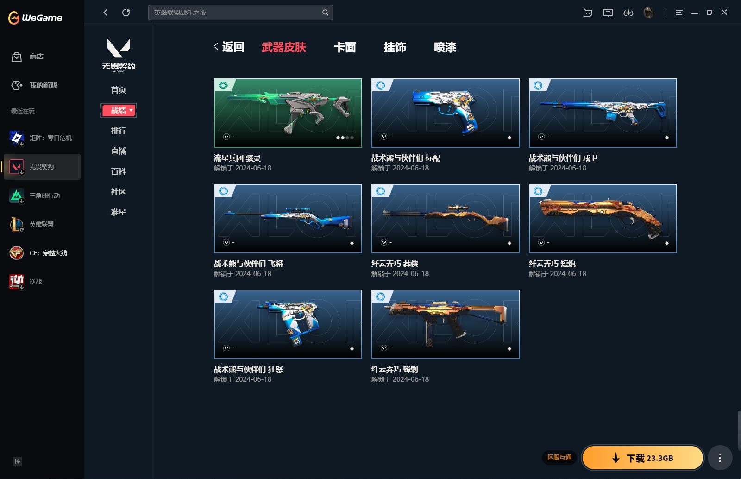Viewport: 741px width, 479px height.
Task: Open the 纤云弄巧 短炮 skin card
Action: (x=603, y=219)
